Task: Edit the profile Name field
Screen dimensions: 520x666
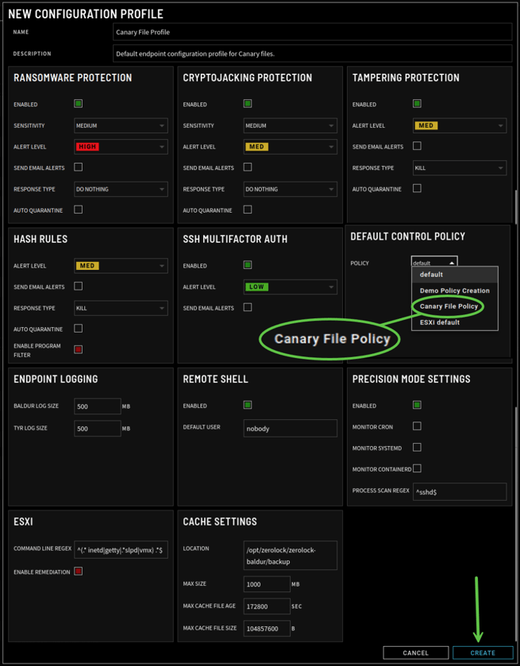Action: coord(312,32)
